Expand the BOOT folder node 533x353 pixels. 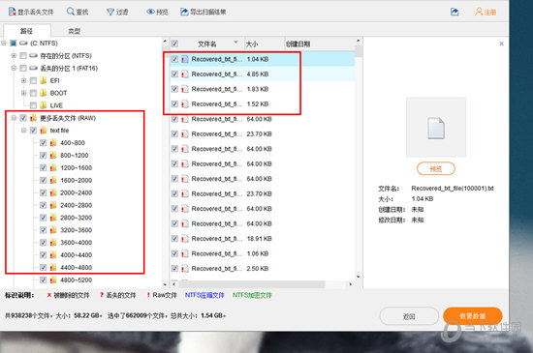point(24,93)
